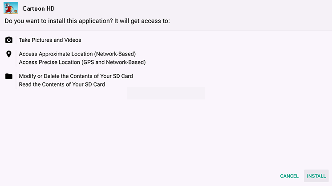Click the SD card folder icon
Viewport: 332px width, 186px height.
point(9,76)
